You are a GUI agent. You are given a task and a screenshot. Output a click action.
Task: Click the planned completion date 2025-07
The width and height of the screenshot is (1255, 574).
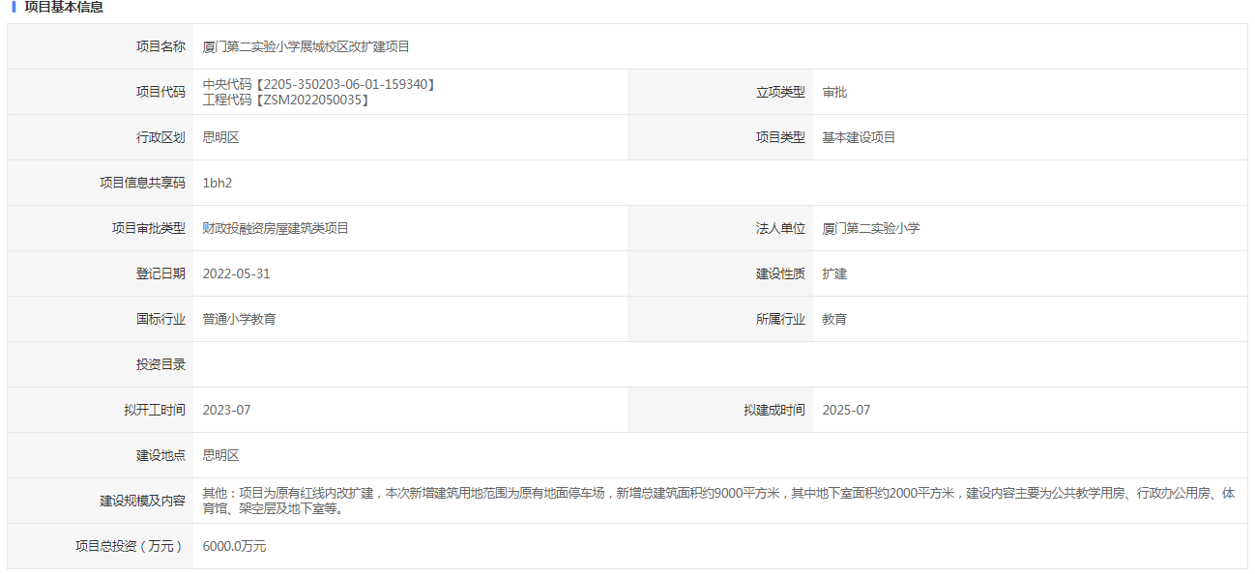[846, 410]
